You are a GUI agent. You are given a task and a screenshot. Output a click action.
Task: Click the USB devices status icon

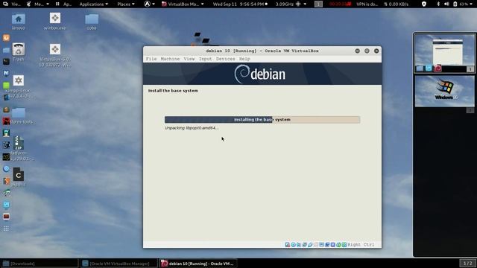(310, 245)
